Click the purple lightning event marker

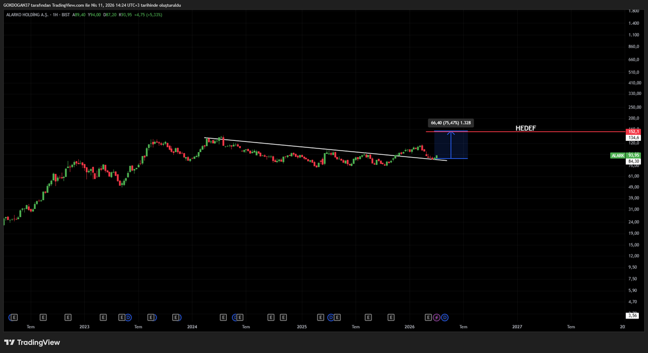(437, 317)
